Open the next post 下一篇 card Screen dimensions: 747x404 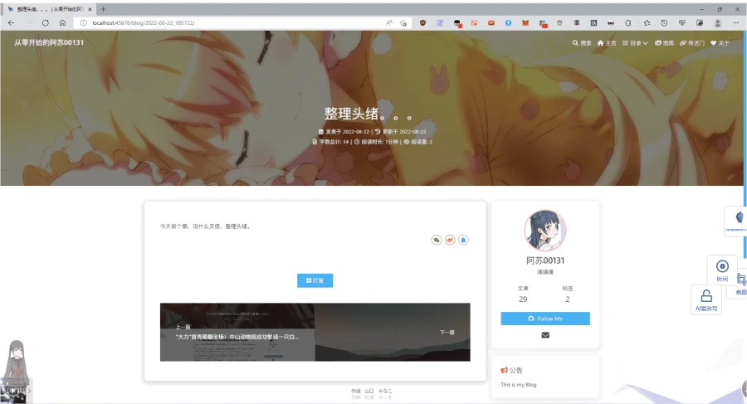[393, 332]
